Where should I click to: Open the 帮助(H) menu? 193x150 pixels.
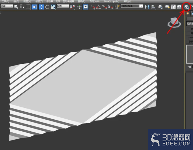pyautogui.click(x=127, y=1)
